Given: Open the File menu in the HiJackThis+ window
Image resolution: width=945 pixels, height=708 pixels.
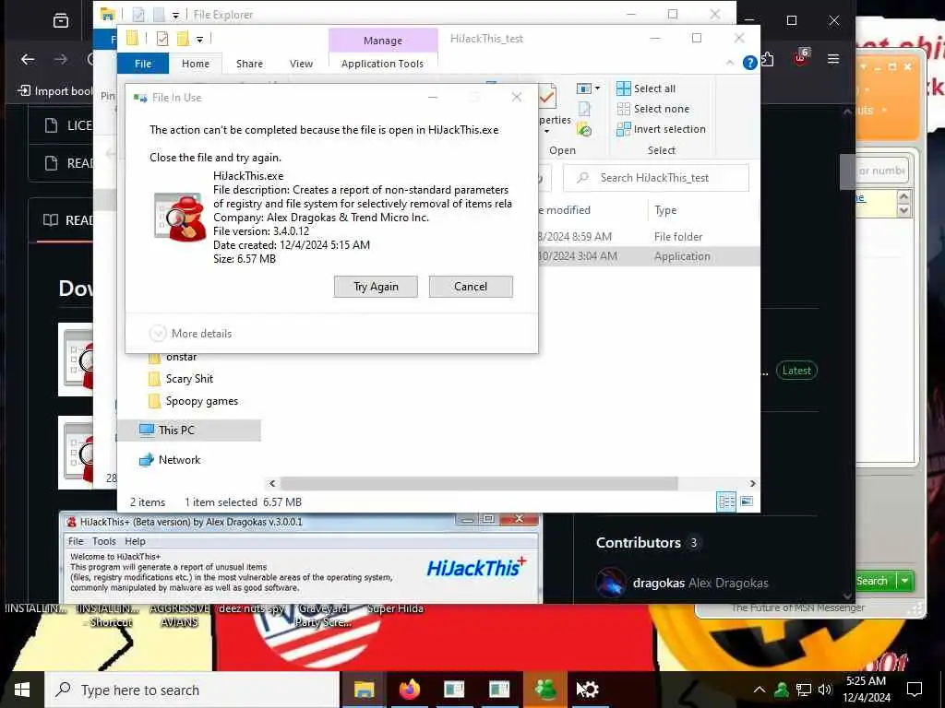Looking at the screenshot, I should pyautogui.click(x=76, y=541).
